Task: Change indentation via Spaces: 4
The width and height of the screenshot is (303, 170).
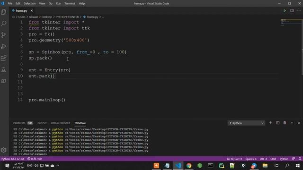Action: click(x=251, y=159)
